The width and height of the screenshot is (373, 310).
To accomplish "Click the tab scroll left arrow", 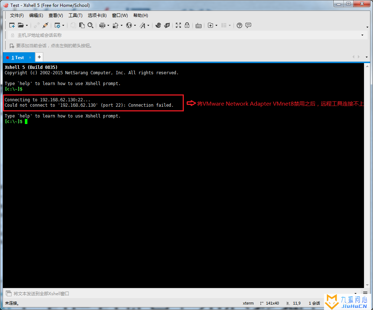I will point(353,57).
